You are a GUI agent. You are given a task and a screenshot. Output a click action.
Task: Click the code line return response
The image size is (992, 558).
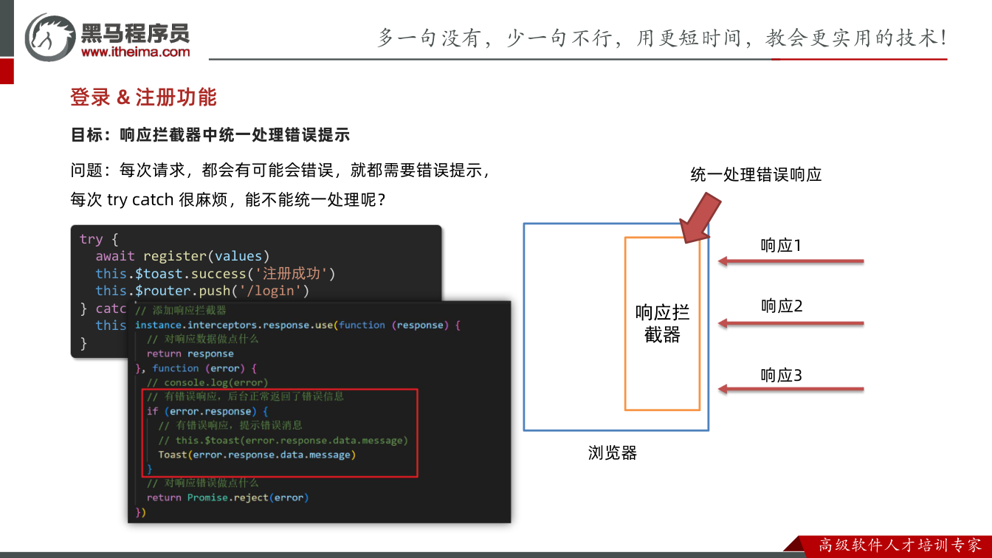coord(190,354)
